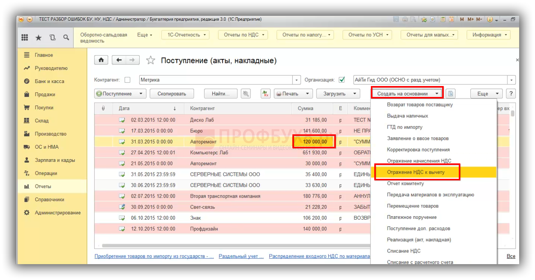Expand the Отчеты по НДС dropdown
Screen dimensions: 535x280
coord(243,35)
